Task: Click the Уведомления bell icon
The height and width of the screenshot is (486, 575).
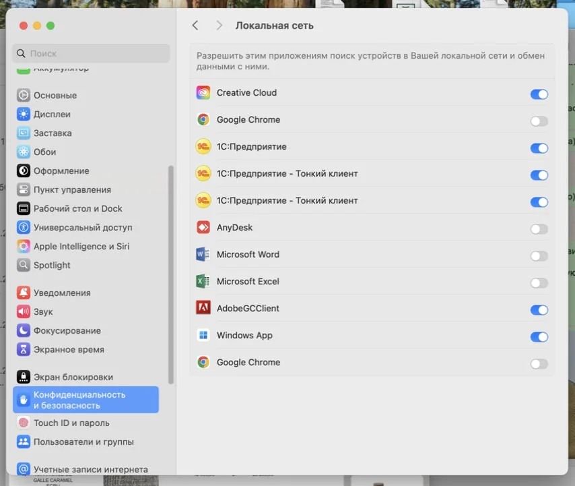Action: coord(24,293)
